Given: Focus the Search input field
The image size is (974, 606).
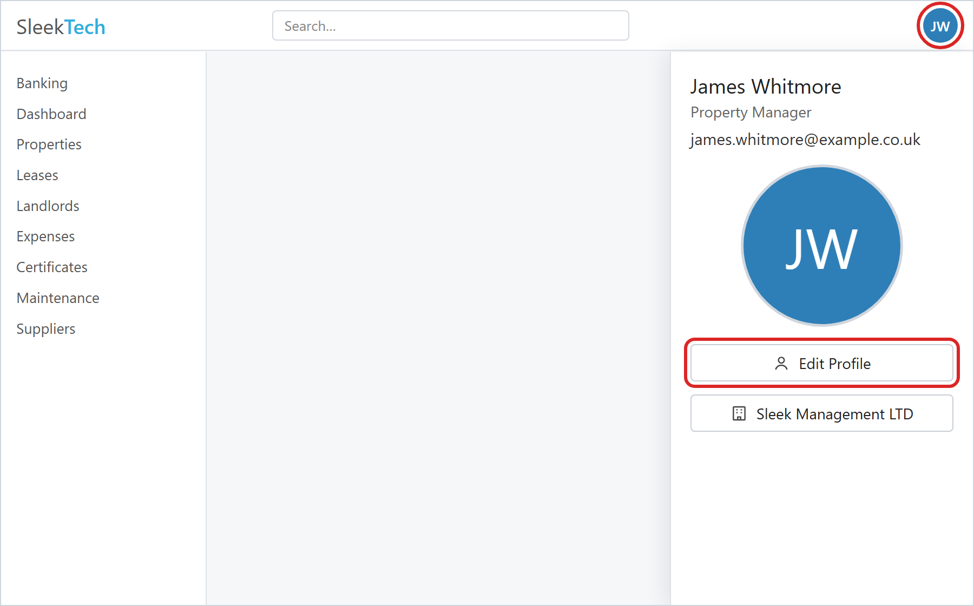Looking at the screenshot, I should [x=450, y=25].
